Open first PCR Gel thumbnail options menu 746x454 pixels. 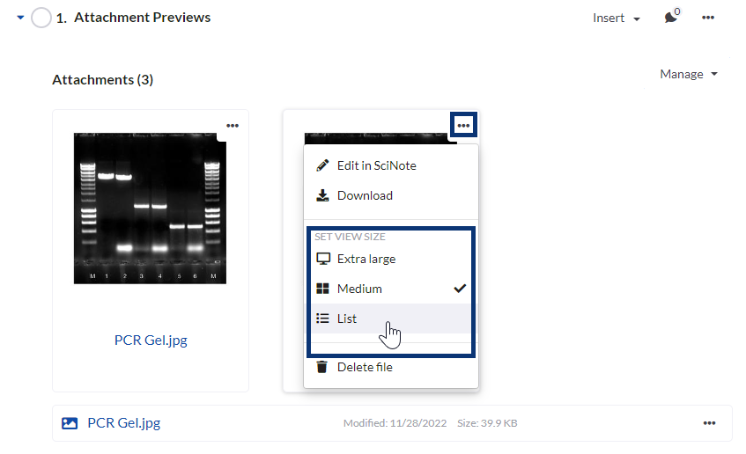[233, 126]
